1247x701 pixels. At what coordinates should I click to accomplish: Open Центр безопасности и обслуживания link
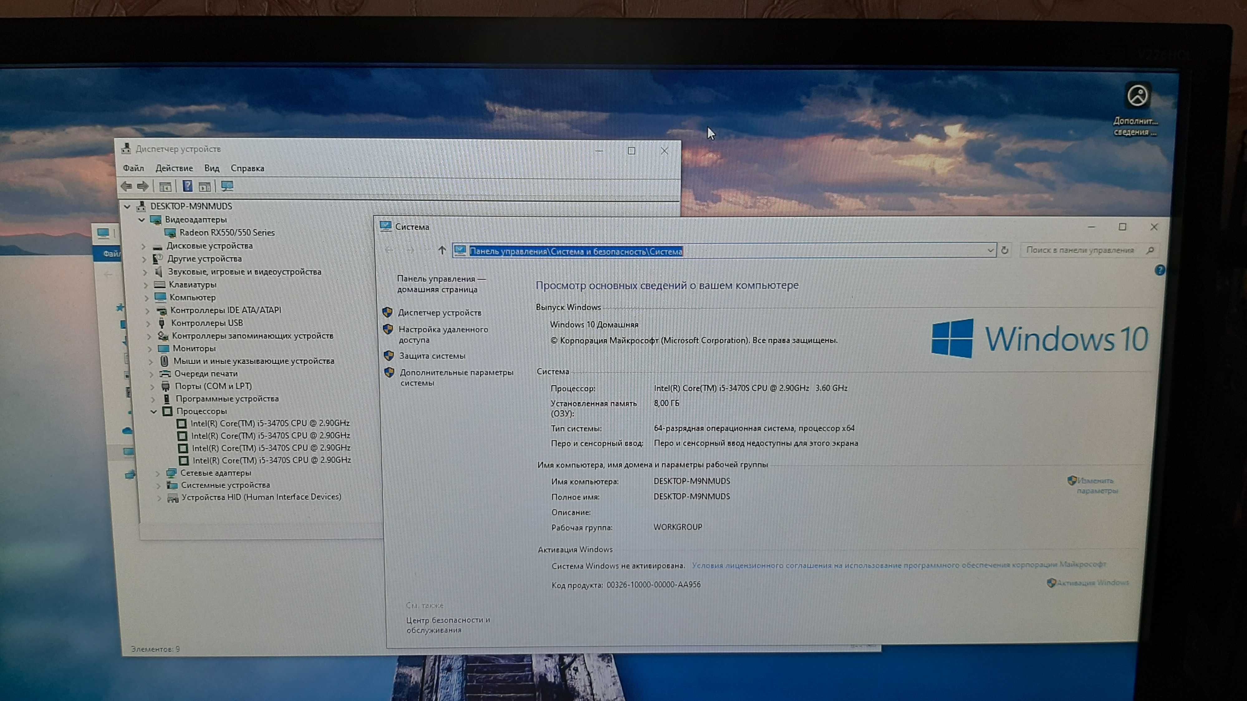(x=448, y=625)
